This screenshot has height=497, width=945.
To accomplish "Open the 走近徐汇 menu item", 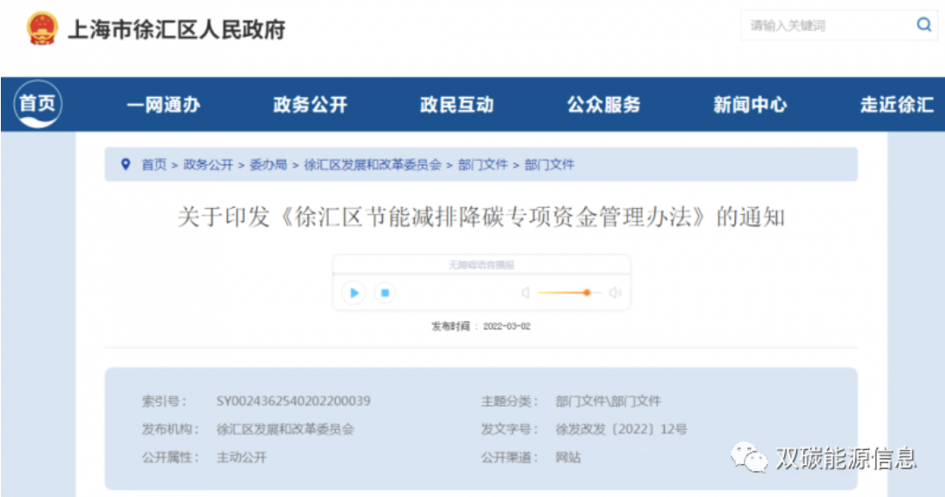I will click(x=896, y=105).
